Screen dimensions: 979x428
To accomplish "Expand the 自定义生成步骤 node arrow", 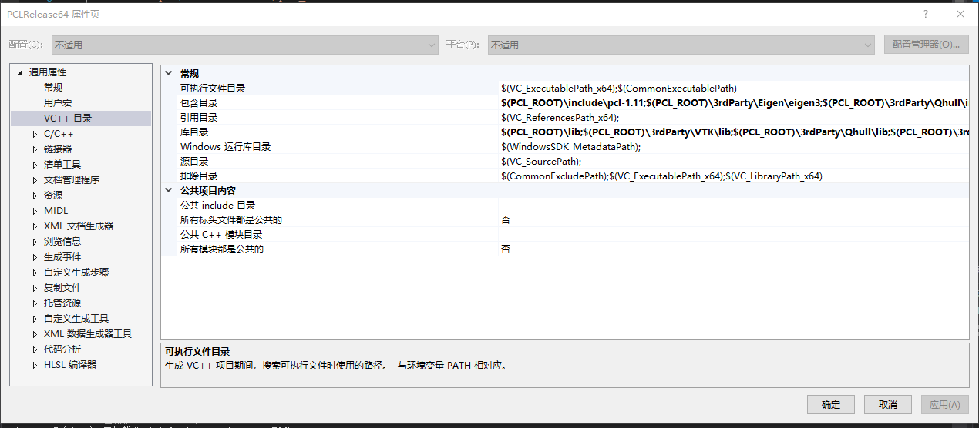I will [35, 273].
